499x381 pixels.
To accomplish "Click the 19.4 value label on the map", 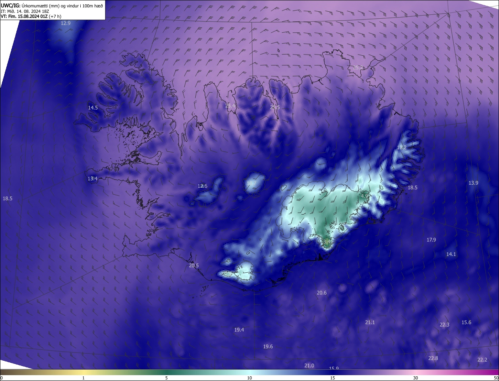I will tap(239, 330).
